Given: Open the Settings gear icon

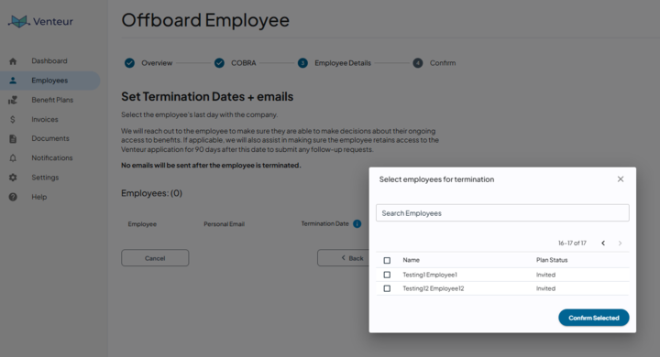Looking at the screenshot, I should [13, 178].
